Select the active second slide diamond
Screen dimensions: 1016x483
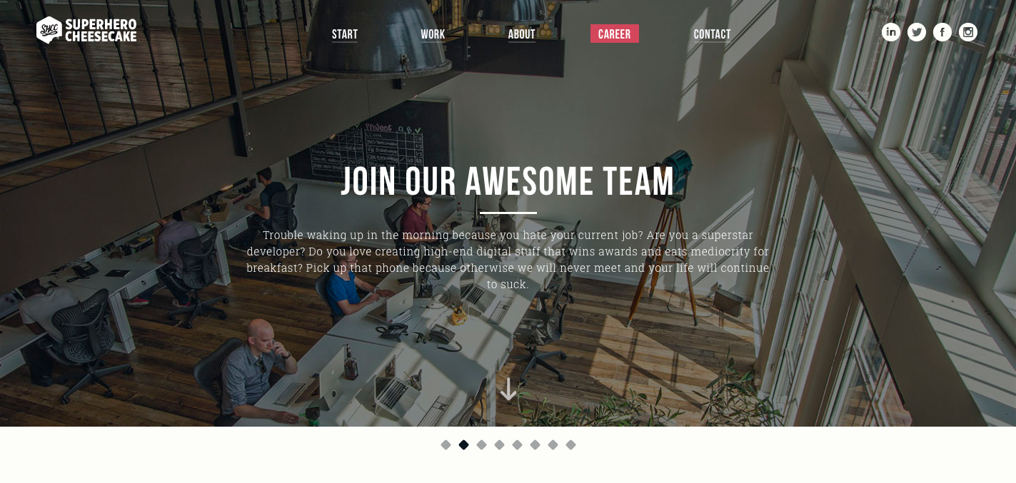pyautogui.click(x=463, y=444)
